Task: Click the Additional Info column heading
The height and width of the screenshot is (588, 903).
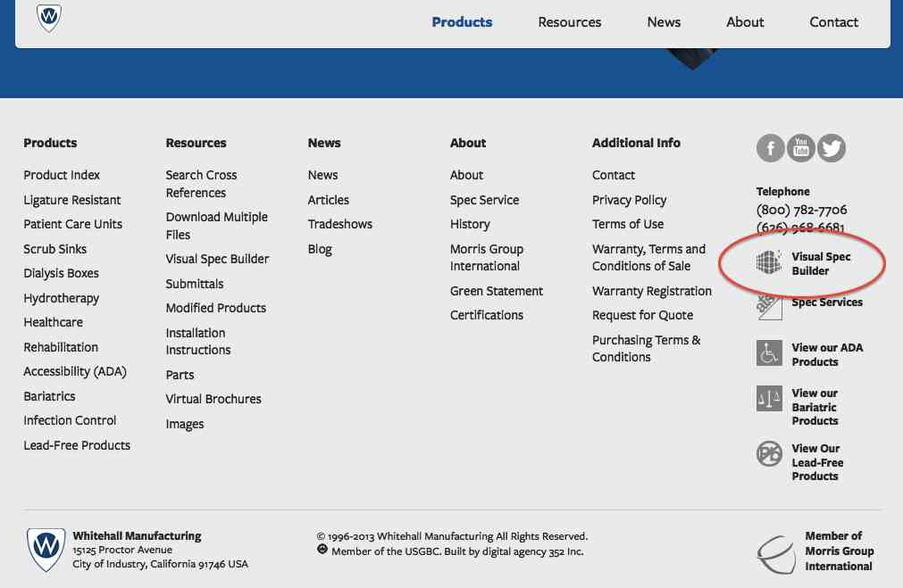Action: pos(636,143)
